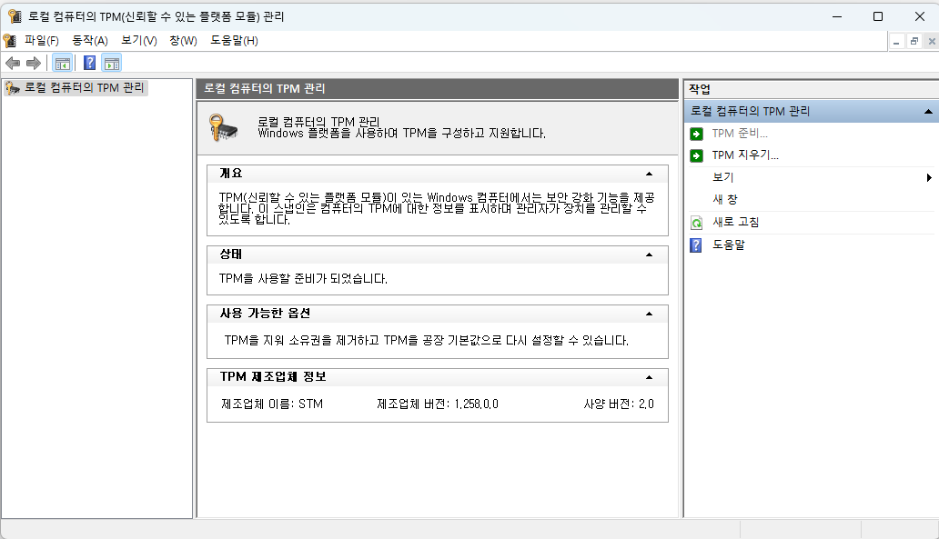Click the TPM key icon in the title bar
Image resolution: width=939 pixels, height=539 pixels.
point(15,16)
